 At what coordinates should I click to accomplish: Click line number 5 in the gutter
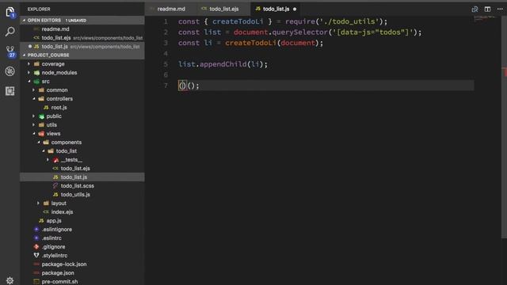pos(166,64)
